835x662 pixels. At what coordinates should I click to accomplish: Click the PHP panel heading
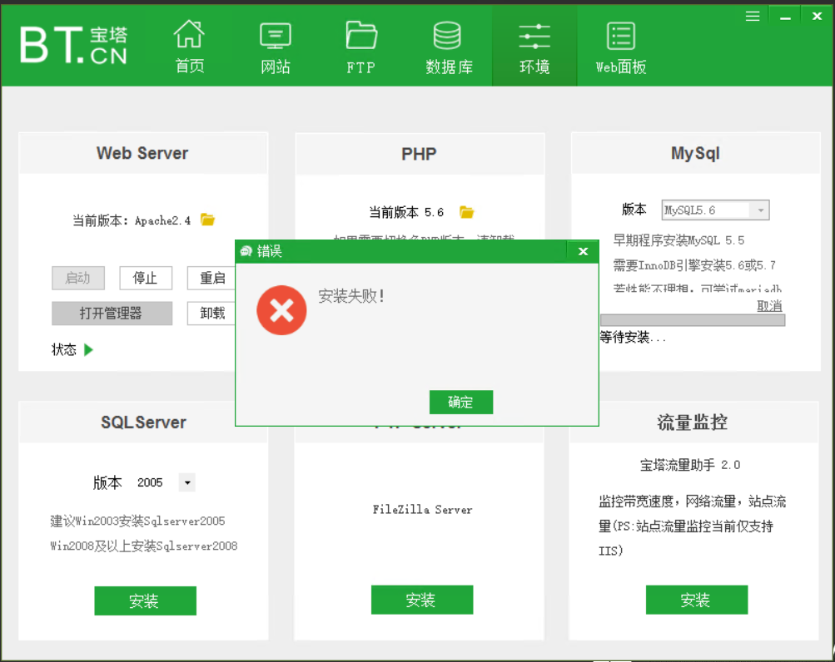(419, 154)
